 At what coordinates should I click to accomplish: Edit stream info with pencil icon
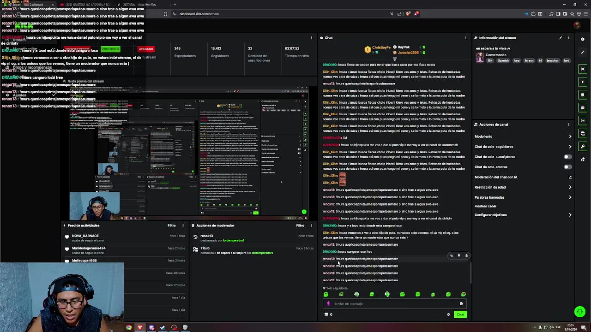pyautogui.click(x=561, y=38)
